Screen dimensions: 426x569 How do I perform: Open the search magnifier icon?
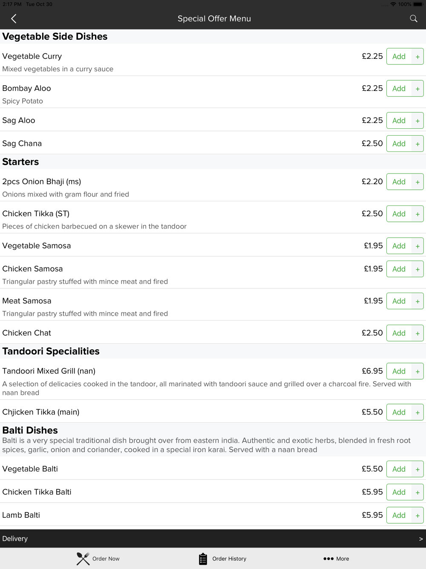(413, 18)
